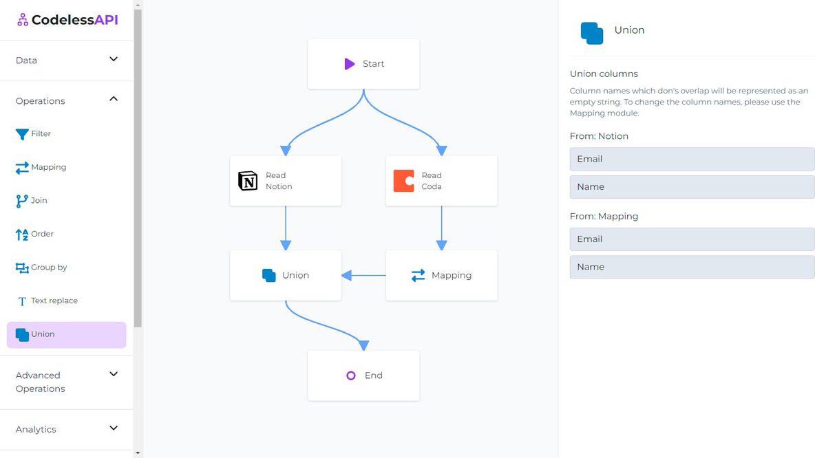
Task: Choose the Text replace operation label
Action: [54, 301]
